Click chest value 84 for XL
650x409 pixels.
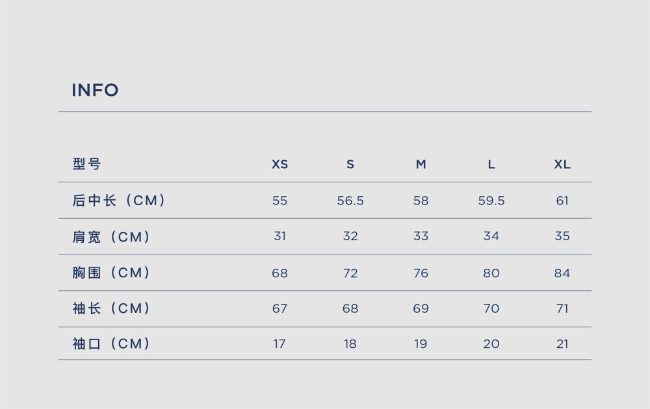click(x=562, y=273)
